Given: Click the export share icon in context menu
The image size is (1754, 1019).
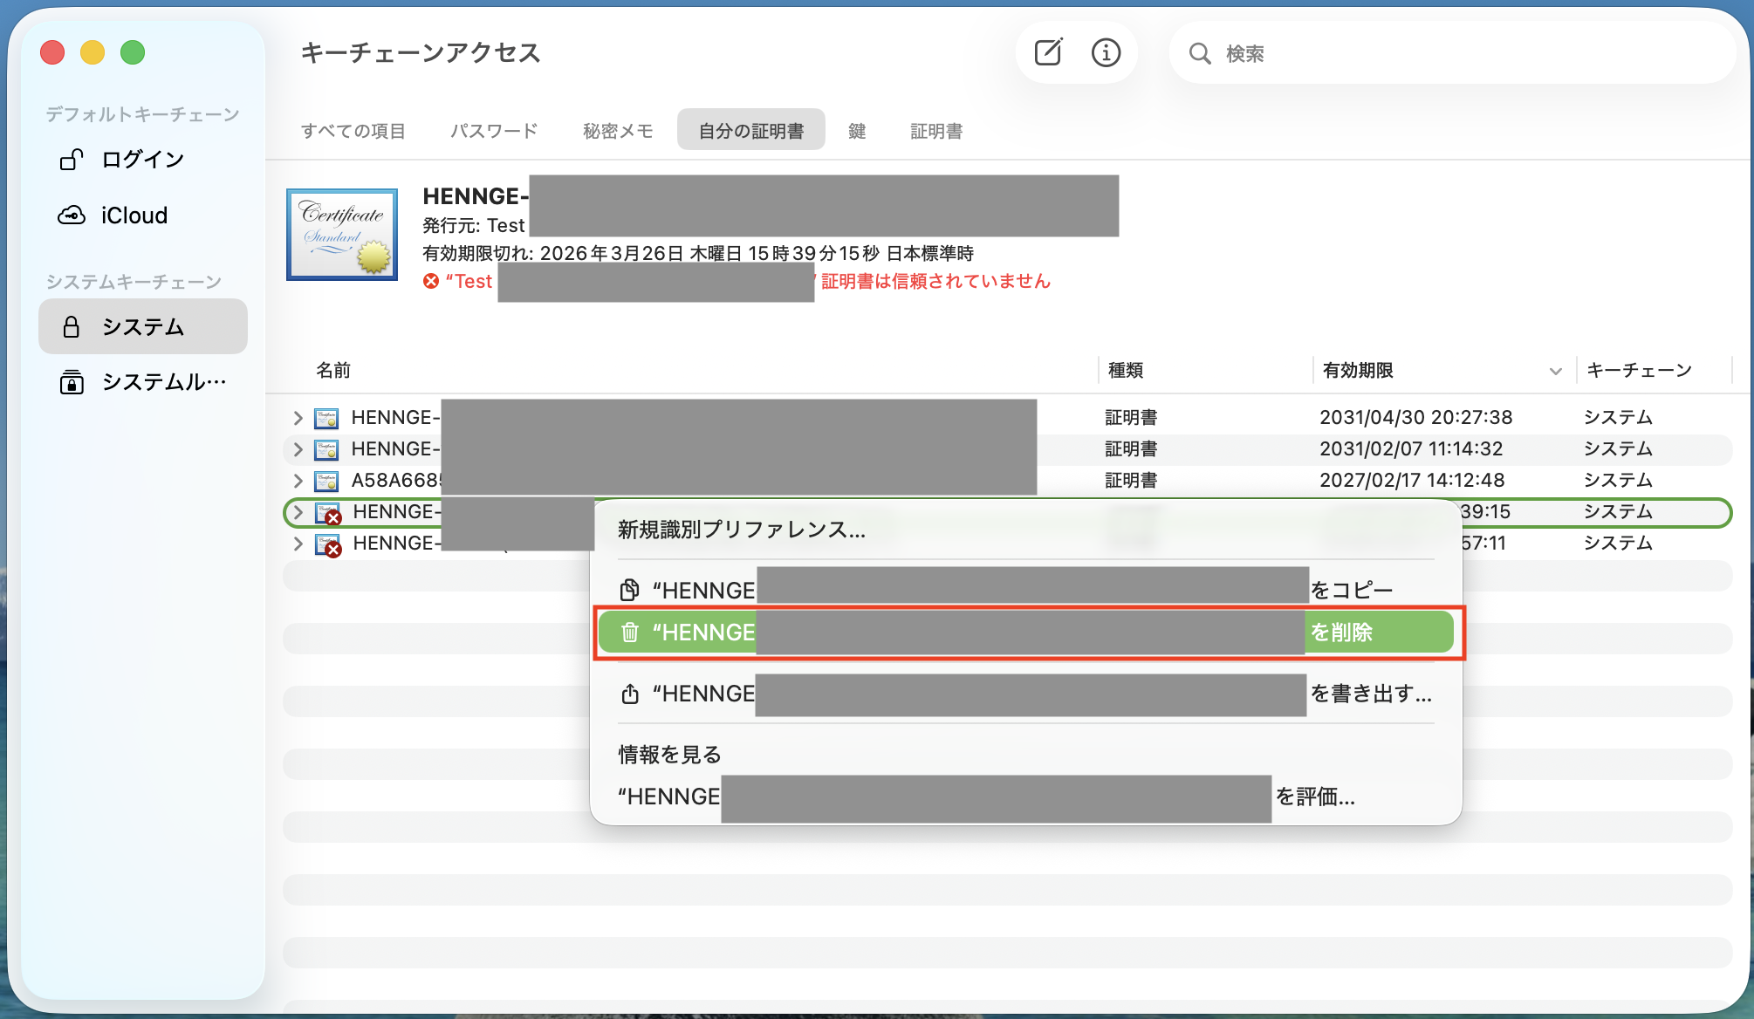Looking at the screenshot, I should [x=629, y=694].
